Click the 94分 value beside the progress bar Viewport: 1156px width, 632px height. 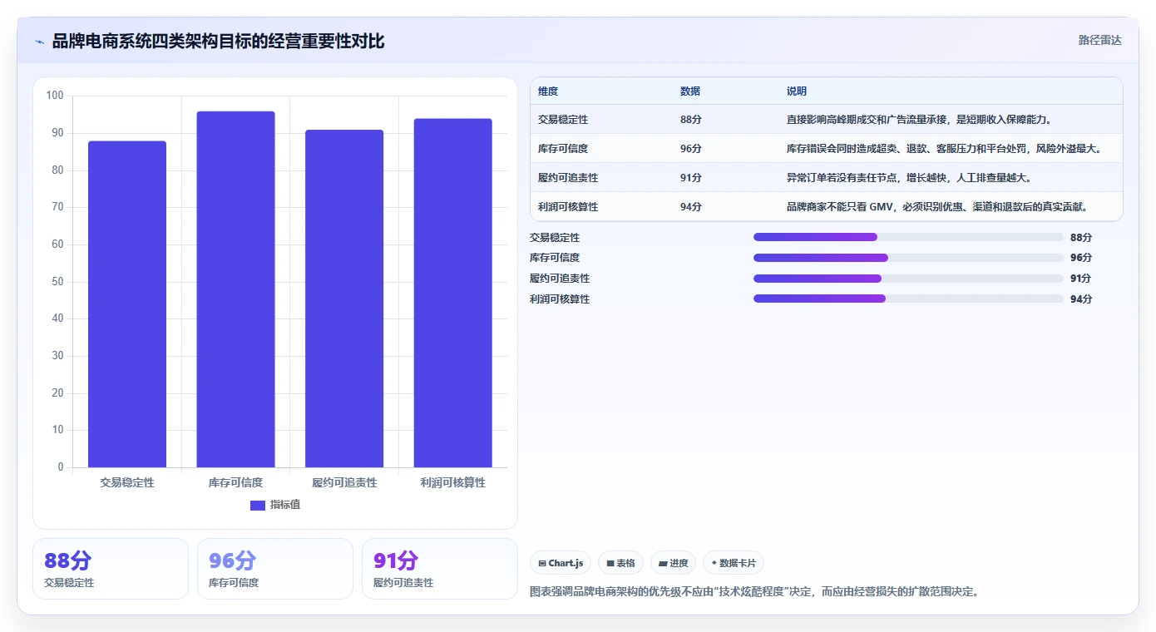1081,299
